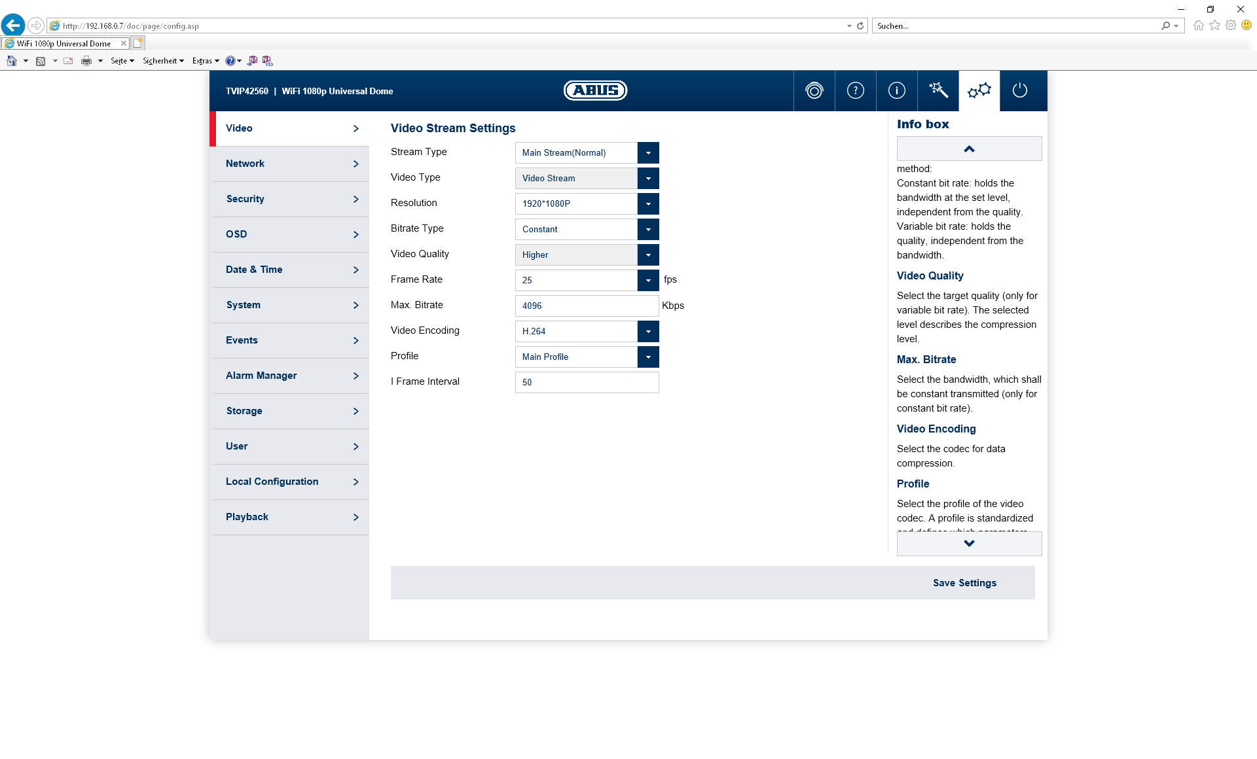Launch the setup wizard wand icon
Viewport: 1257px width, 759px height.
[938, 91]
